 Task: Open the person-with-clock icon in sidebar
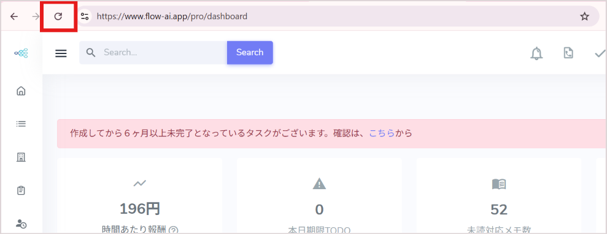point(21,224)
